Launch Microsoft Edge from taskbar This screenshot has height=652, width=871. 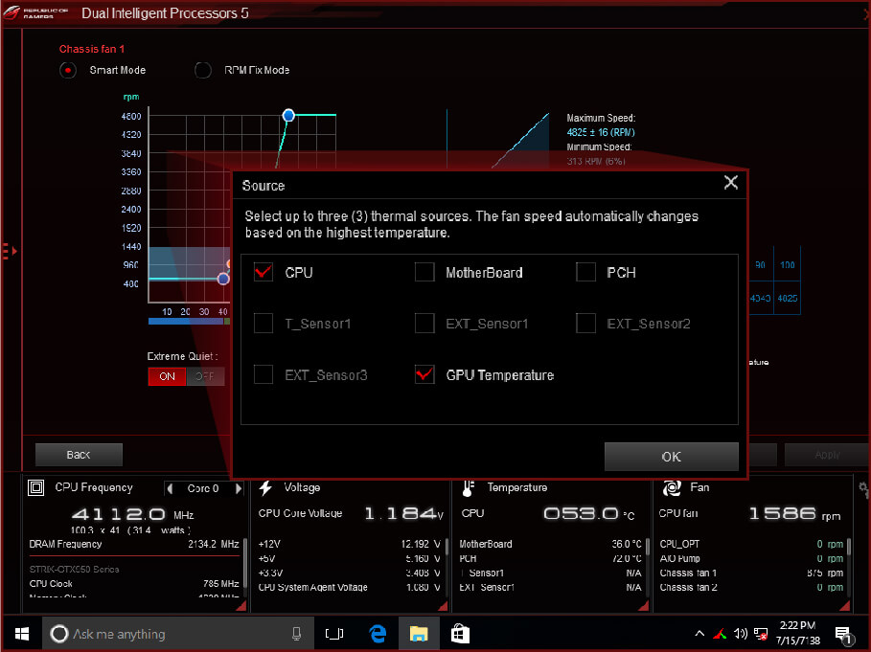[378, 634]
